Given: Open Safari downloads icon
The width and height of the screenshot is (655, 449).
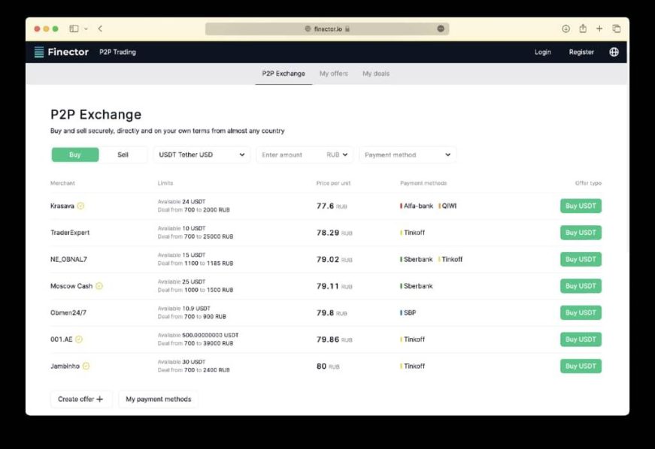Looking at the screenshot, I should click(x=566, y=29).
